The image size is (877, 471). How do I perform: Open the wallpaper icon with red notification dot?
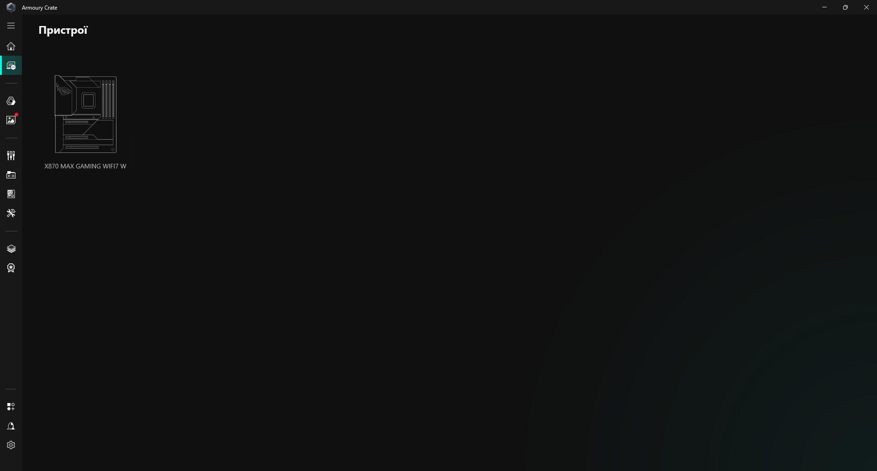click(11, 120)
